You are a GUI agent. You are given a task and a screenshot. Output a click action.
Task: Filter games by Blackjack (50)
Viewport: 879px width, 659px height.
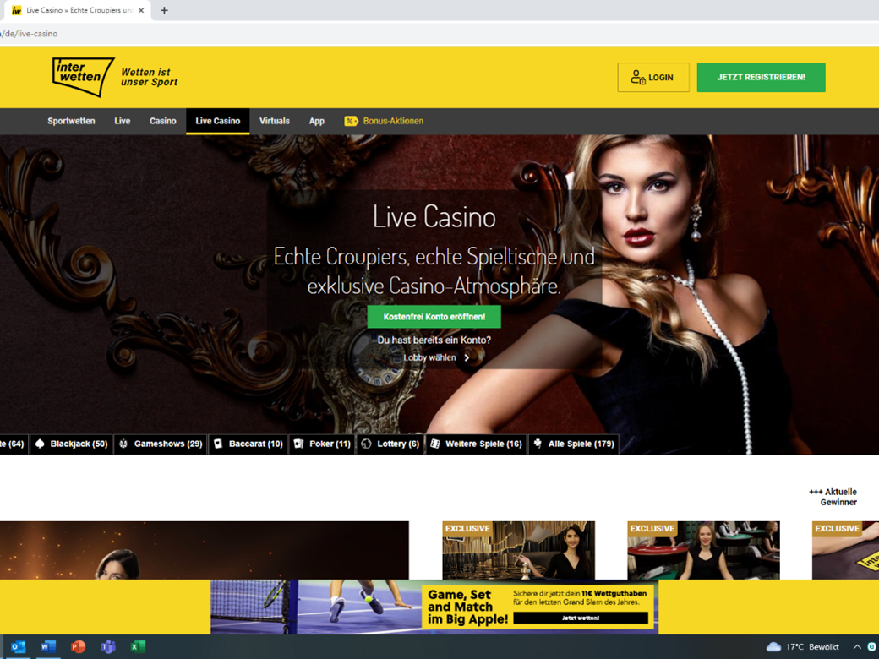click(71, 444)
